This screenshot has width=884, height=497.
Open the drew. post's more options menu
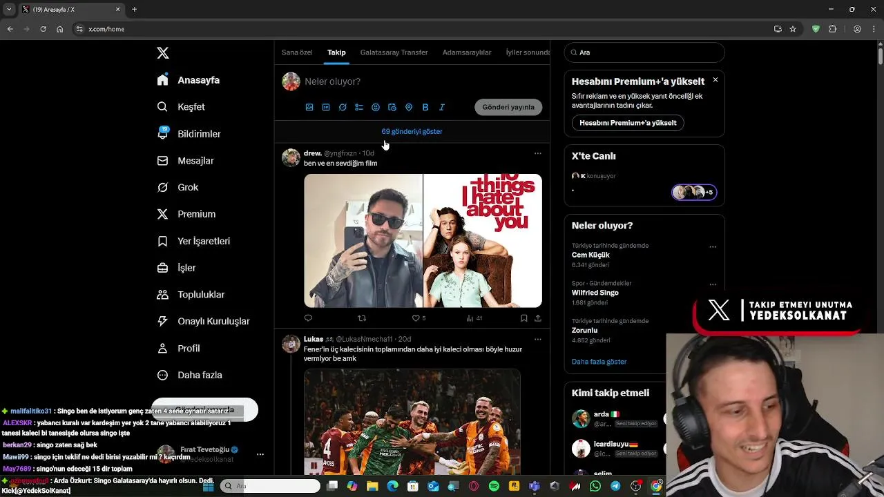point(538,153)
